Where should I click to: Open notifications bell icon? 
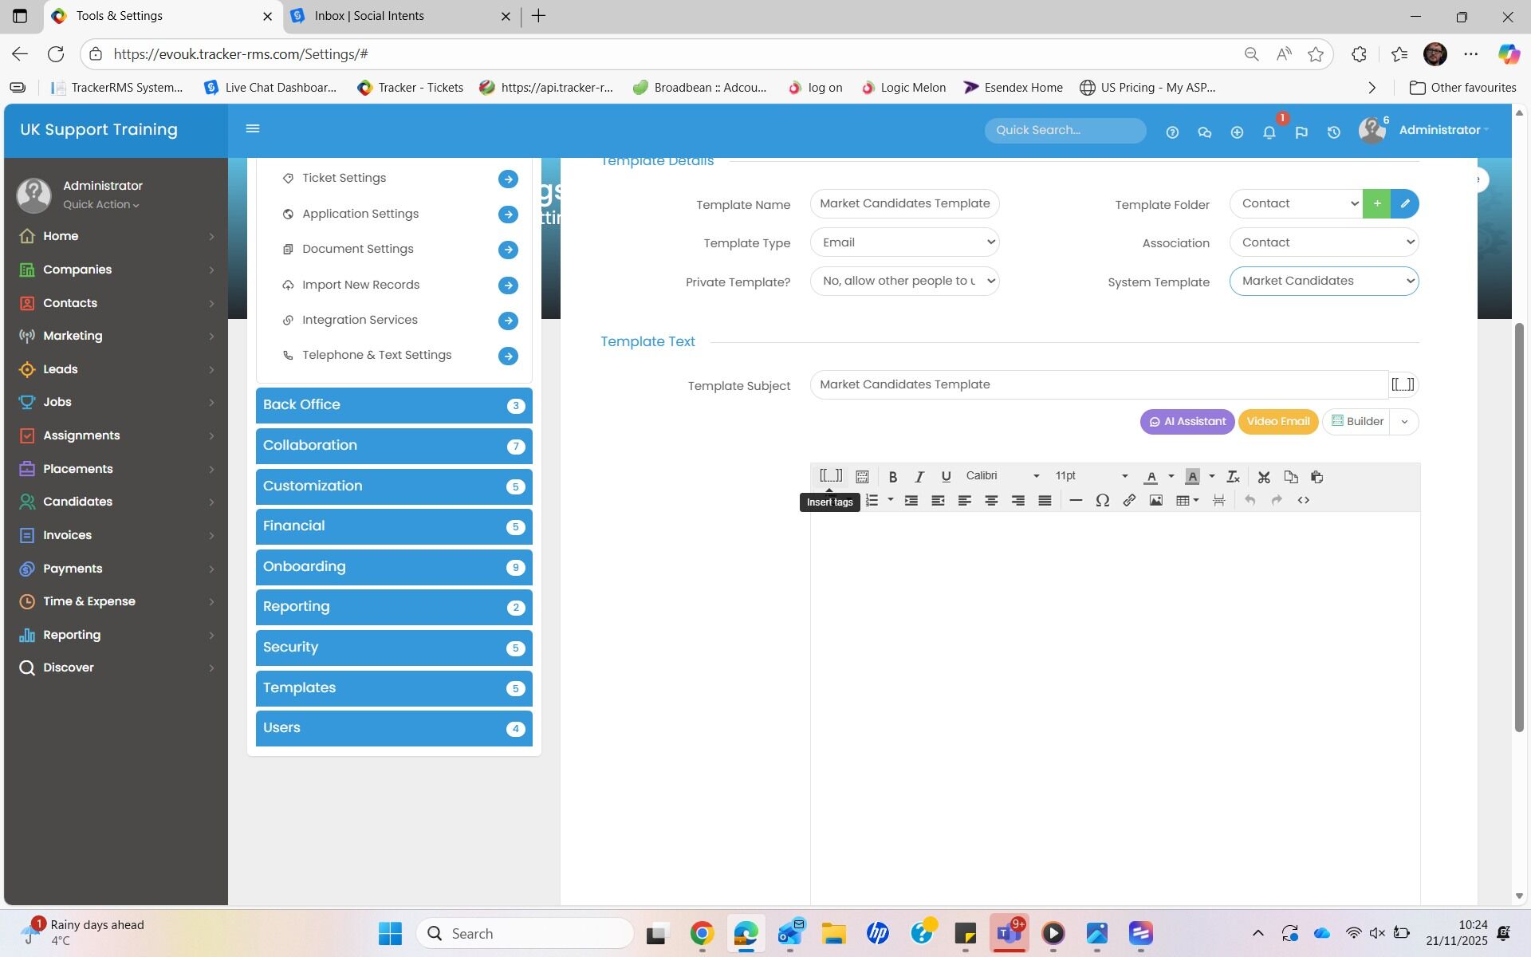(1269, 132)
